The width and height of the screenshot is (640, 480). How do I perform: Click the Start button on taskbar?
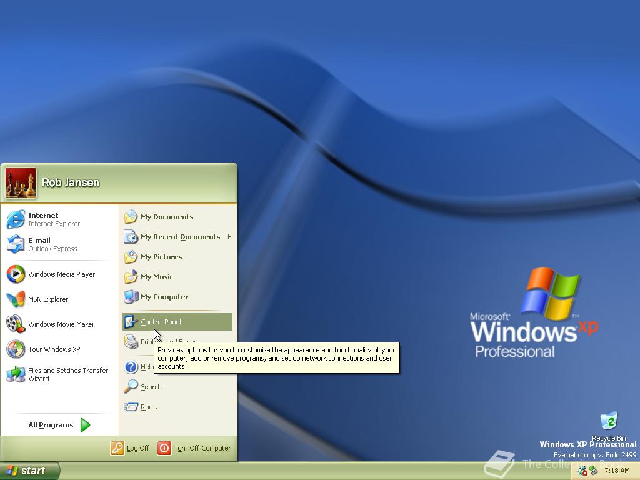[29, 471]
